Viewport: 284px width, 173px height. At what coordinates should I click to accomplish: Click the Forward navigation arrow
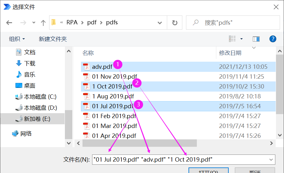pyautogui.click(x=23, y=23)
